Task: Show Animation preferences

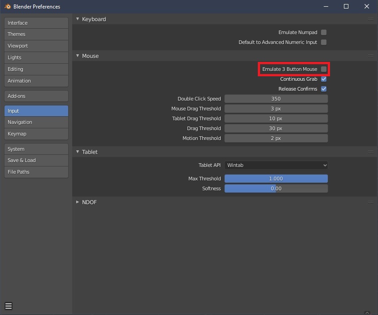Action: coord(36,81)
